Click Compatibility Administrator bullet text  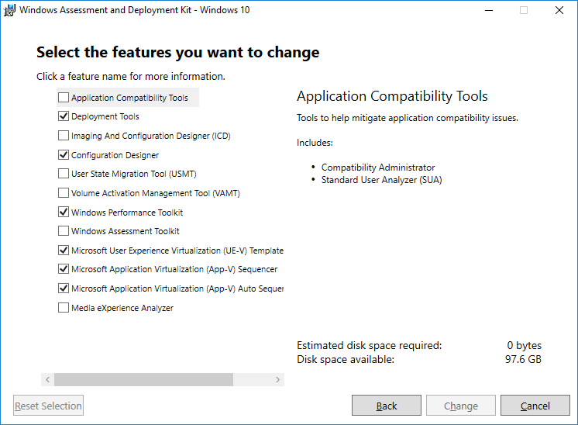click(x=378, y=168)
